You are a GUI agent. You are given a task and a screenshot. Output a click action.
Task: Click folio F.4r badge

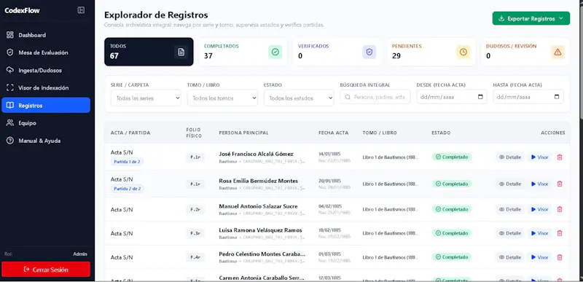coord(195,257)
